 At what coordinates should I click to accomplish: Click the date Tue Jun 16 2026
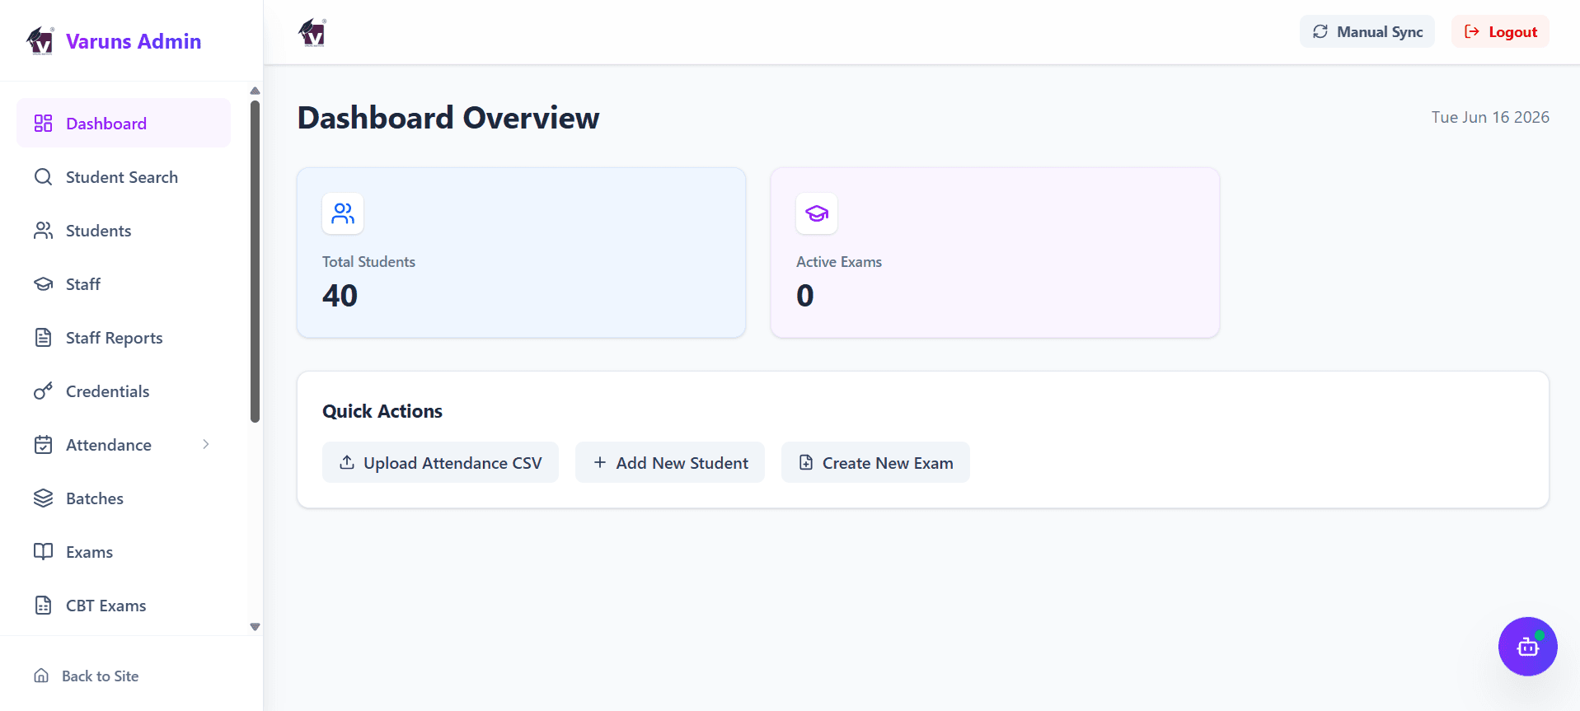1490,117
